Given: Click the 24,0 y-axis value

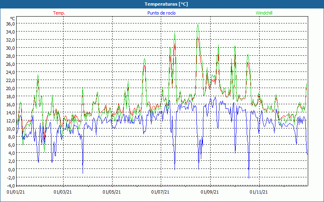Looking at the screenshot, I should [x=11, y=72].
